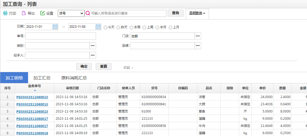Focus the 货号/品名 search input field
The width and height of the screenshot is (307, 136).
[x=125, y=13]
